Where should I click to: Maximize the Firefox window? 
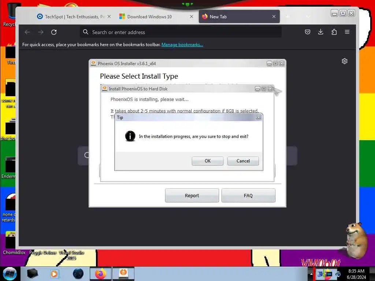pyautogui.click(x=343, y=14)
